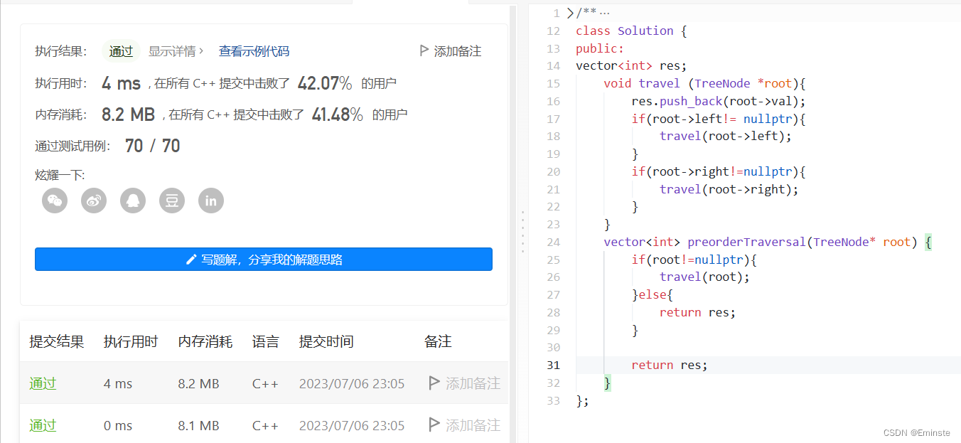Share to QQ via penguin icon
This screenshot has width=961, height=443.
[x=133, y=201]
